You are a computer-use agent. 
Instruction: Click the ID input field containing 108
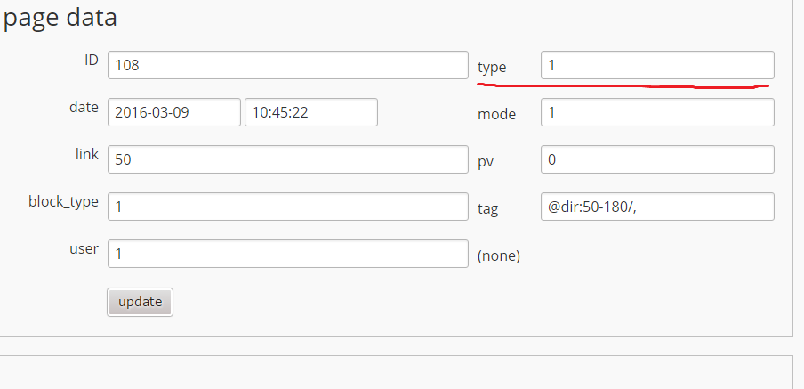coord(287,65)
